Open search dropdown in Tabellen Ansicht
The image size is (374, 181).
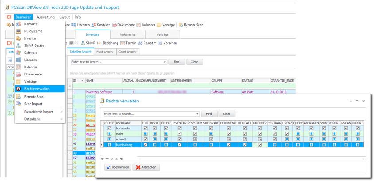(x=165, y=62)
